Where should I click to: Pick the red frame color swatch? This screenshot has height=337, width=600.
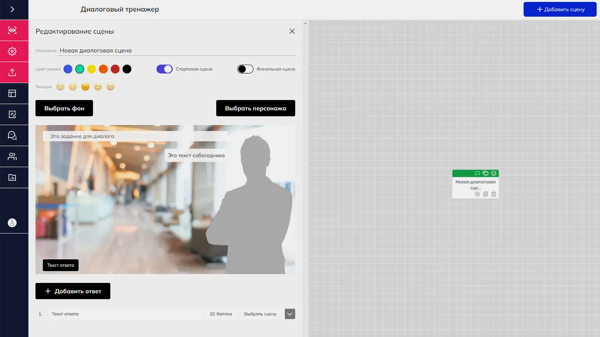[115, 69]
